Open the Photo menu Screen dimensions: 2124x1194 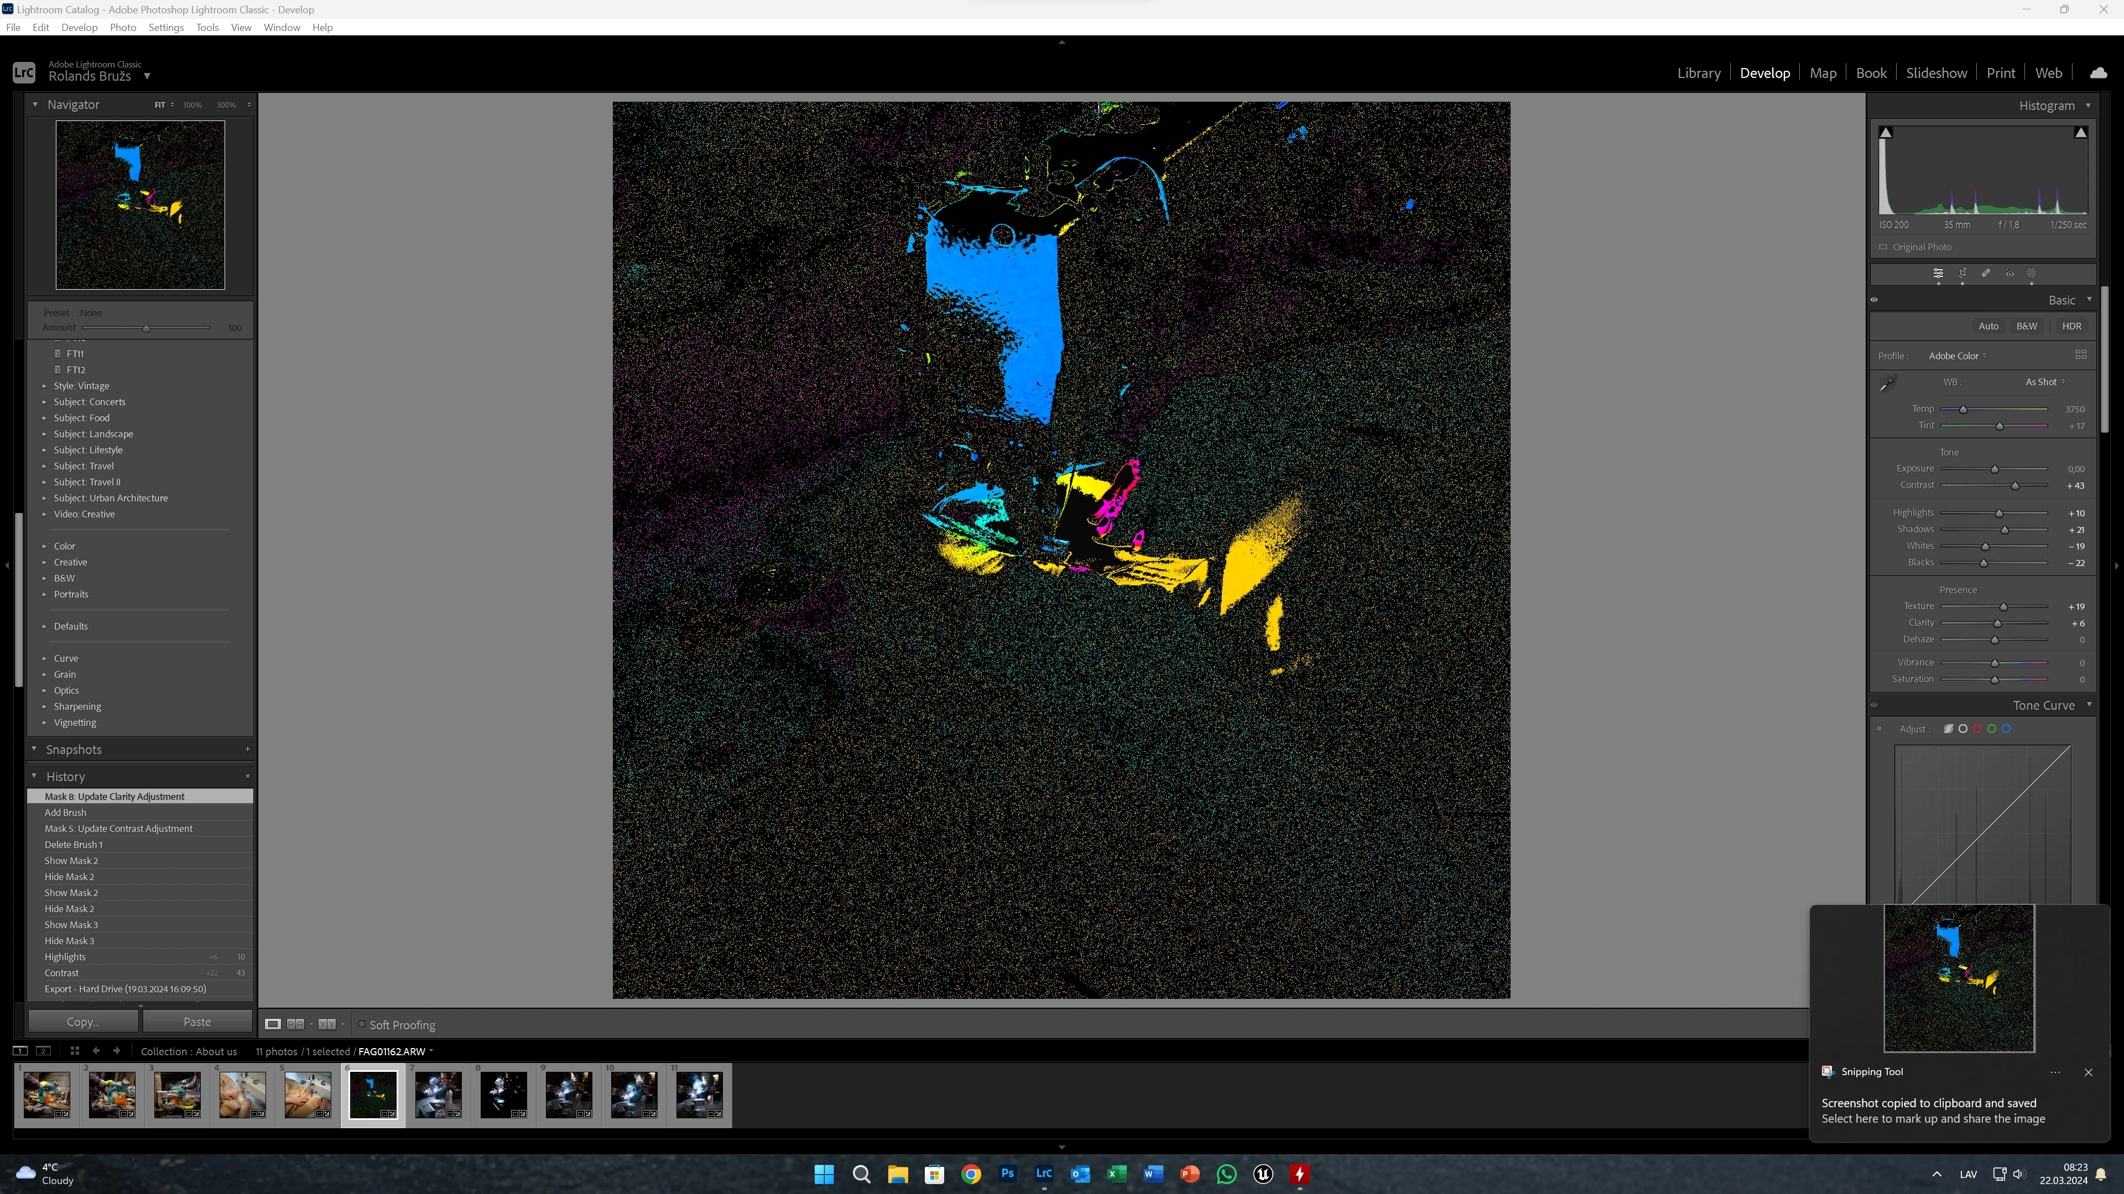(x=123, y=27)
